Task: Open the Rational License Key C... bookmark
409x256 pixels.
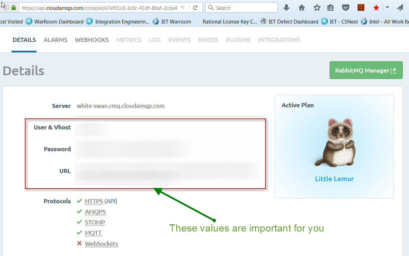Action: [230, 21]
